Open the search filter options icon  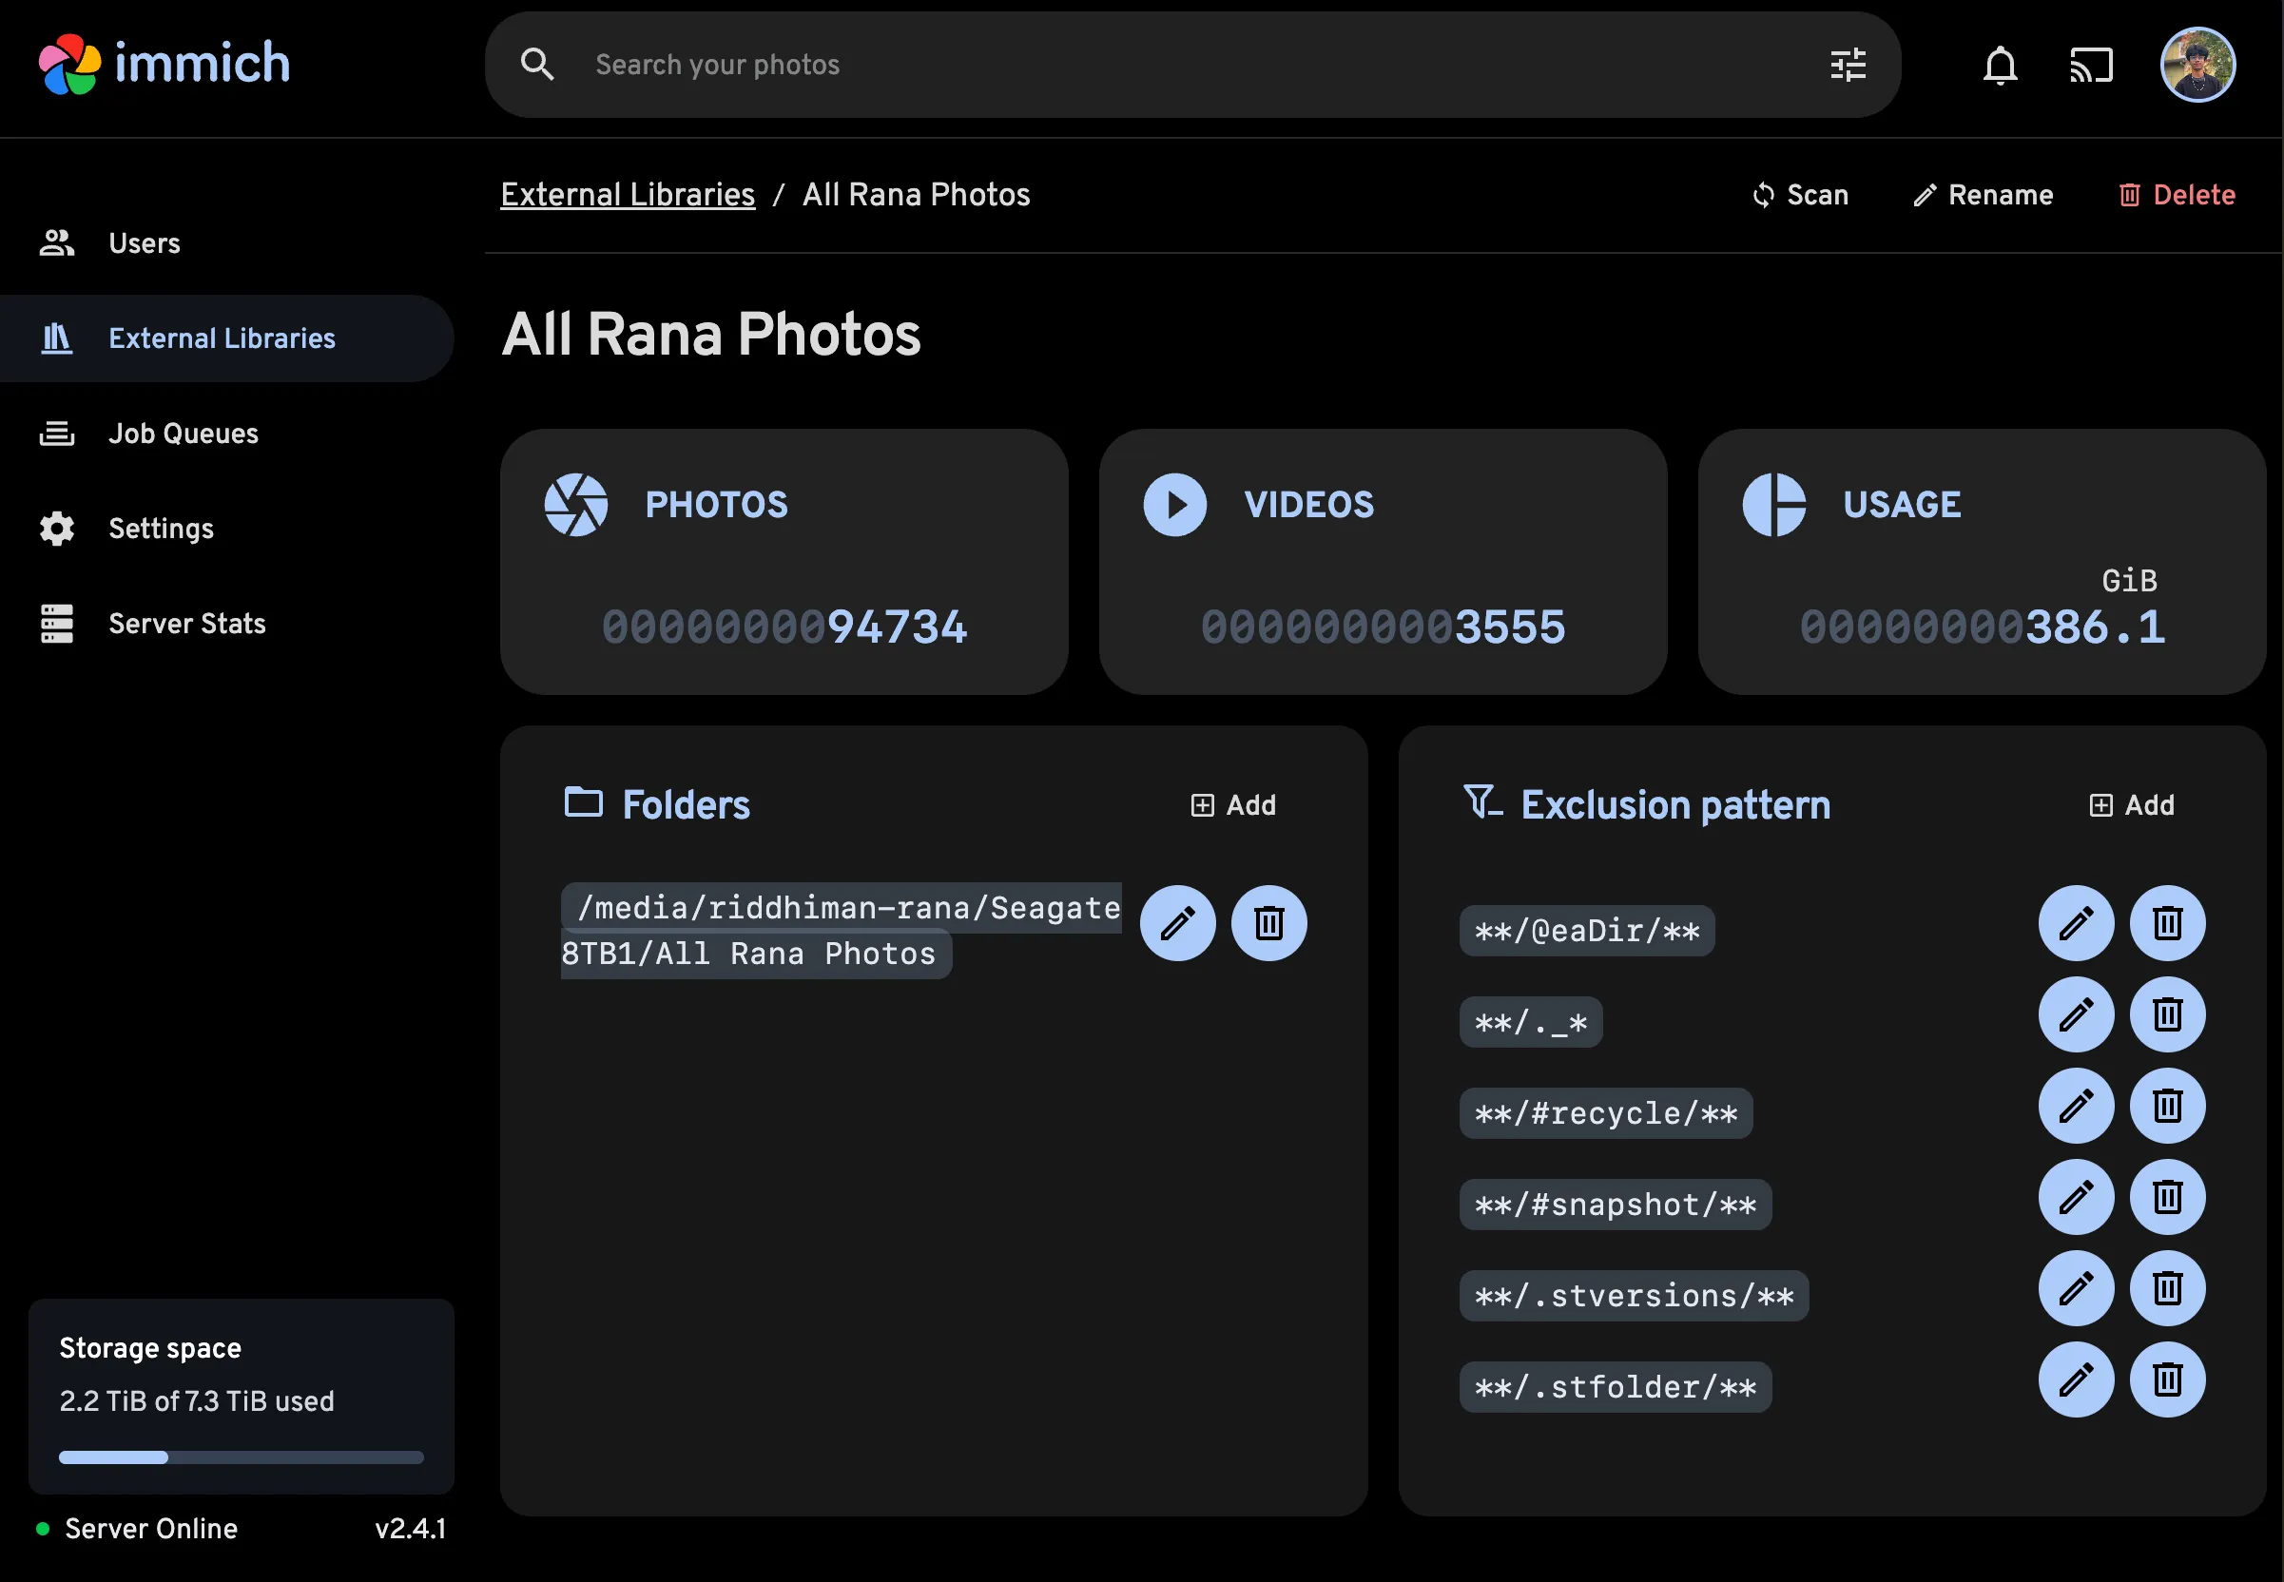(1848, 66)
